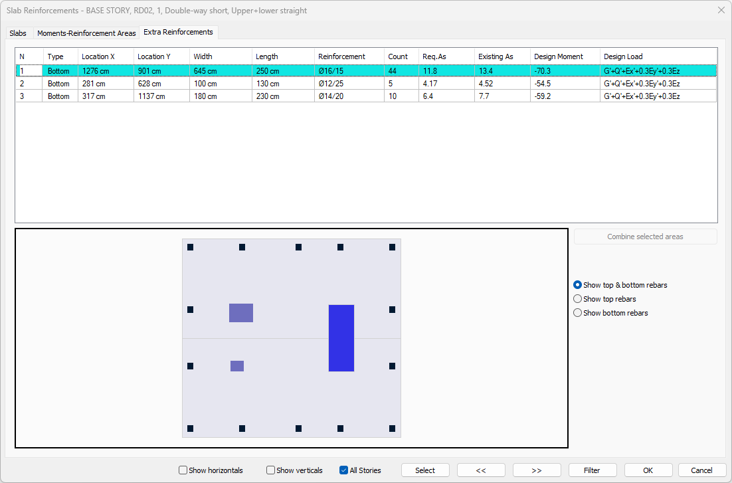The height and width of the screenshot is (483, 732).
Task: Click the '230 cm' Length cell
Action: tap(283, 96)
